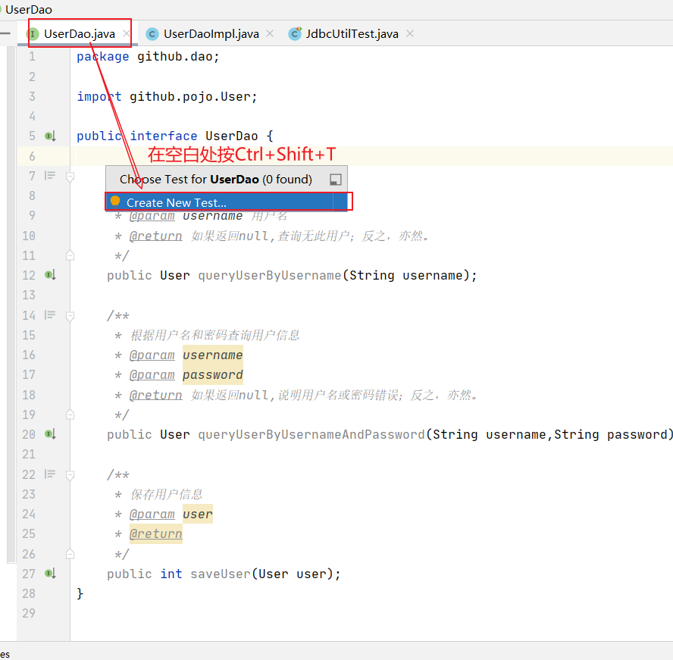This screenshot has width=673, height=660.
Task: Toggle rendered doc view icon on line 7
Action: tap(50, 176)
